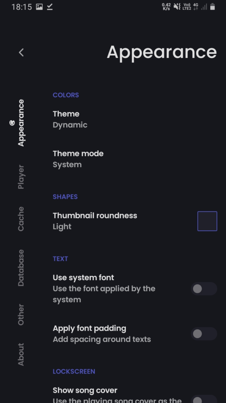Tap the image notification icon

39,7
